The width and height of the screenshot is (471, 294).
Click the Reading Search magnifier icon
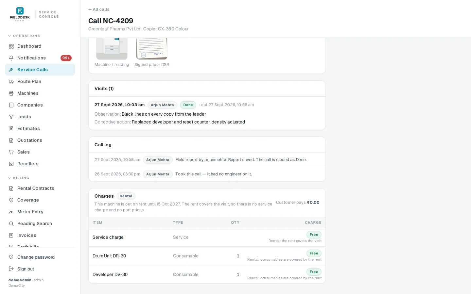click(x=11, y=223)
